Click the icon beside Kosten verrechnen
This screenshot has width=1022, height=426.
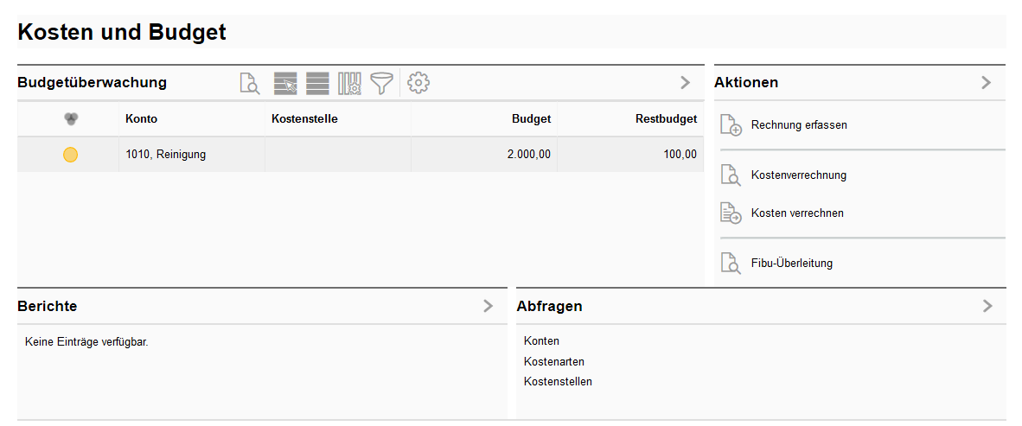point(731,213)
